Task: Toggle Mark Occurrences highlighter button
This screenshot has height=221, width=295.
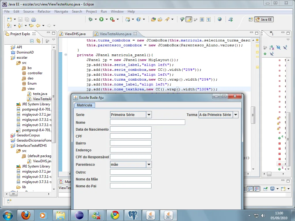Action: click(x=189, y=19)
